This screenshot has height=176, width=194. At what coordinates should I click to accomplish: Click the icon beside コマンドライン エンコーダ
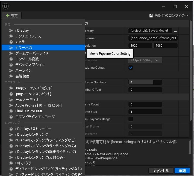click(x=11, y=117)
